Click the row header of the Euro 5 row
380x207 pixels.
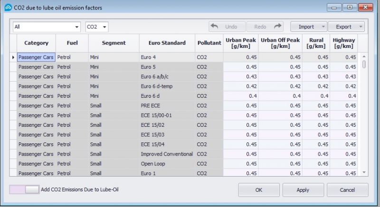point(13,67)
